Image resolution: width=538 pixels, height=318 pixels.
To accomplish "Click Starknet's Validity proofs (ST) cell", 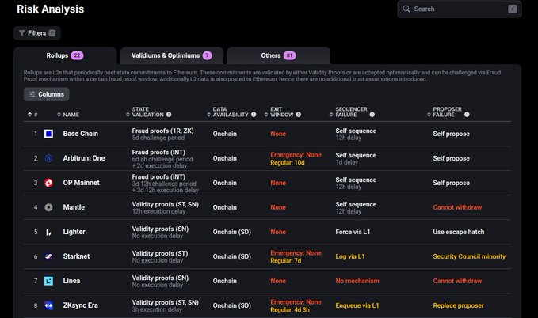I will click(x=160, y=256).
